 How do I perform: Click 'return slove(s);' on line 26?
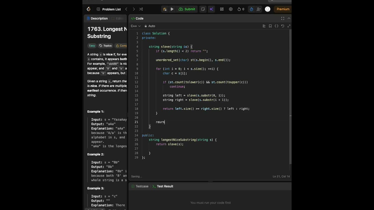point(169,144)
